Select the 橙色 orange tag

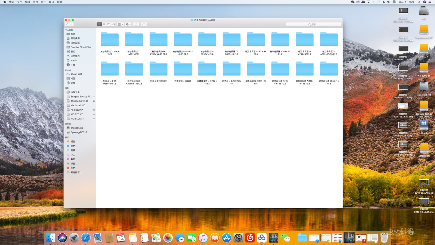tap(73, 141)
